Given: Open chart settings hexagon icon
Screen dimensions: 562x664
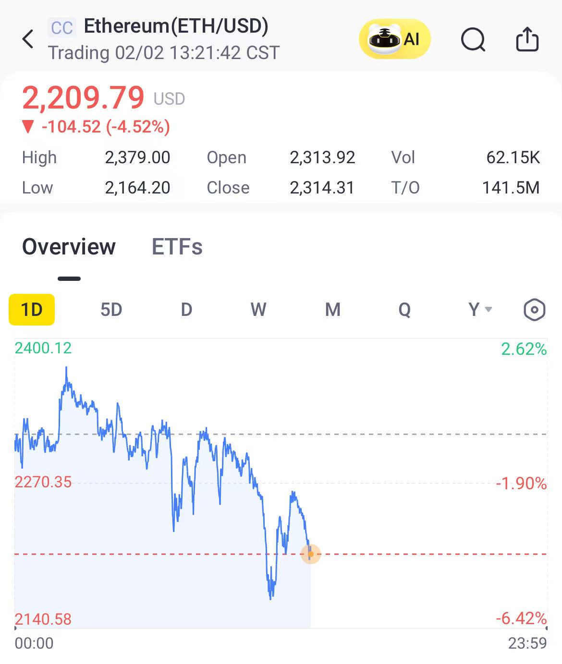Looking at the screenshot, I should [x=534, y=310].
